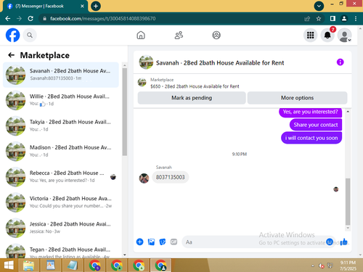Click the browser forward arrow
The height and width of the screenshot is (272, 363).
19,19
